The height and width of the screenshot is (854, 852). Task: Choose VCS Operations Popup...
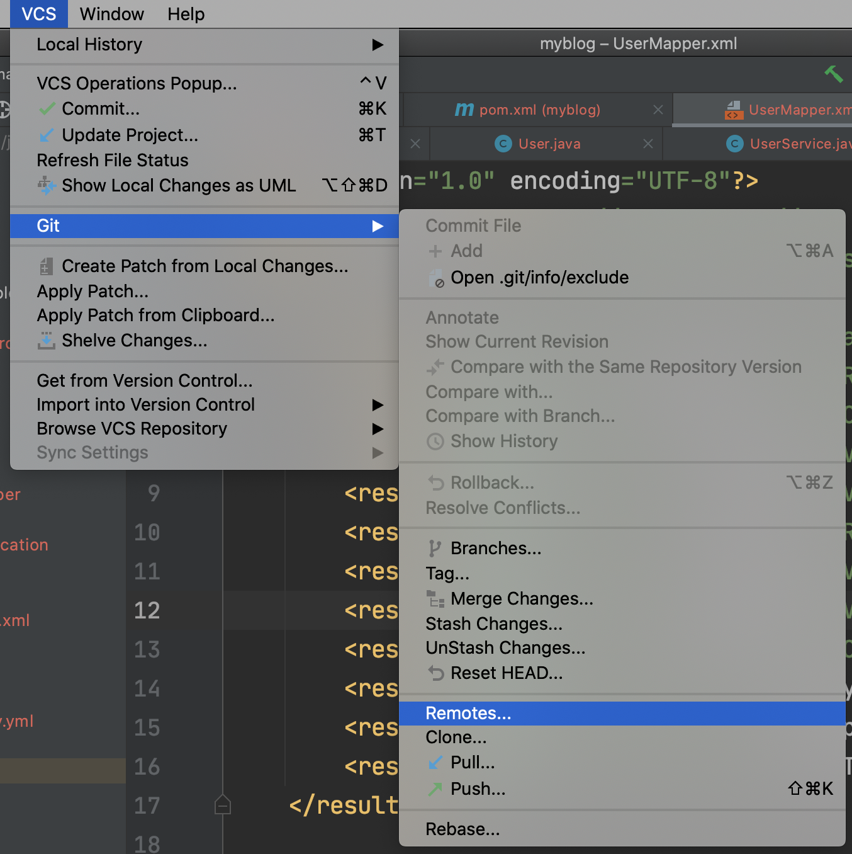pyautogui.click(x=205, y=83)
